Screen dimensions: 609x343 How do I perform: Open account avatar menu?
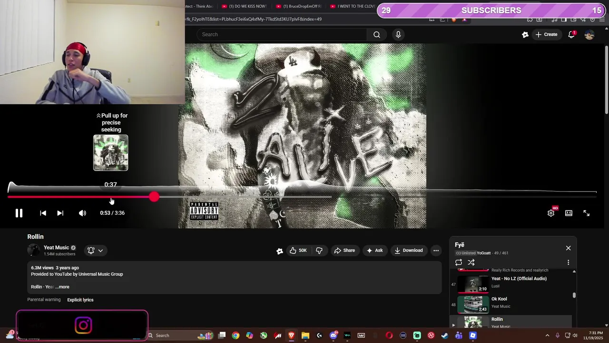(x=589, y=34)
